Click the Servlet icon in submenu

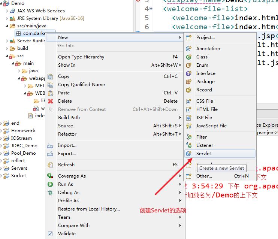pos(188,154)
